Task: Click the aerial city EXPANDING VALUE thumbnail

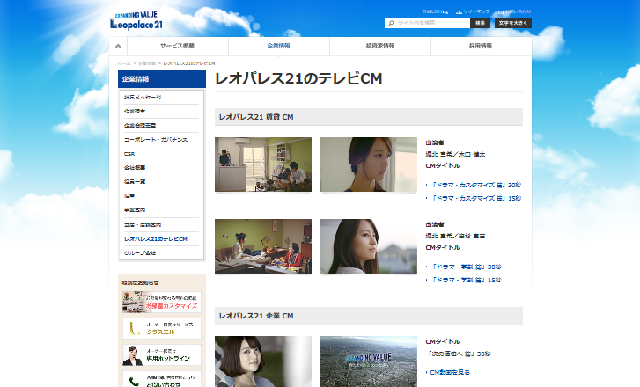Action: tap(369, 361)
